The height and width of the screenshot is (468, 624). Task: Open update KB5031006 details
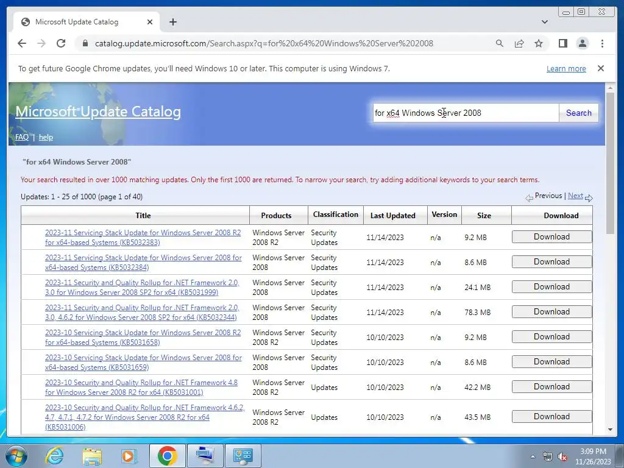click(x=145, y=417)
